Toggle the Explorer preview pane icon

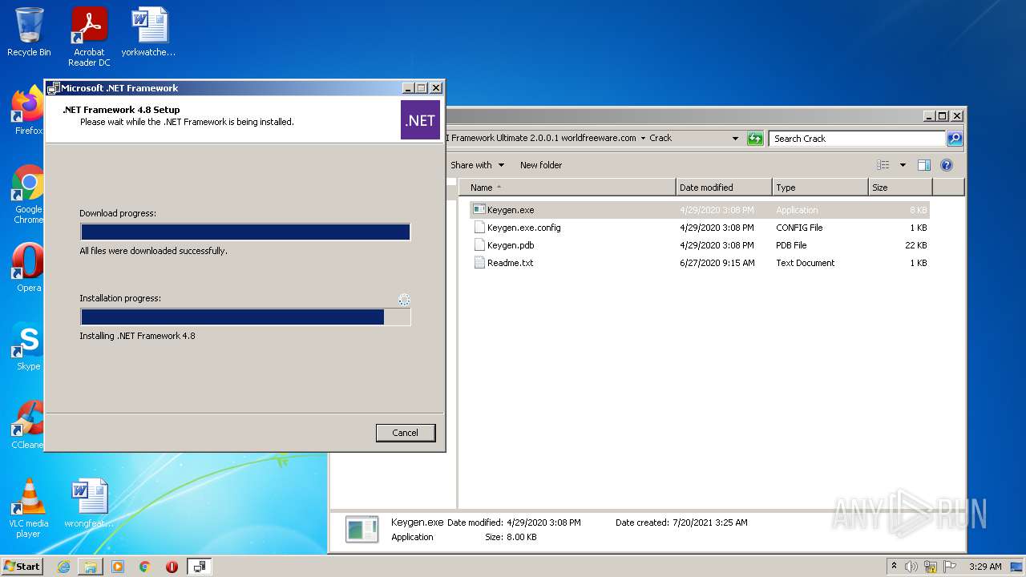(x=923, y=165)
